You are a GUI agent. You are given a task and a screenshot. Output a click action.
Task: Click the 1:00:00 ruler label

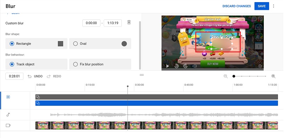(238, 85)
